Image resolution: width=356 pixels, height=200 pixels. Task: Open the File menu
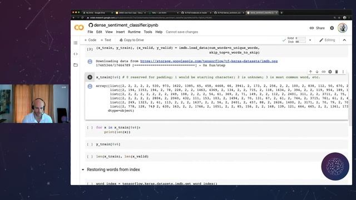(90, 32)
